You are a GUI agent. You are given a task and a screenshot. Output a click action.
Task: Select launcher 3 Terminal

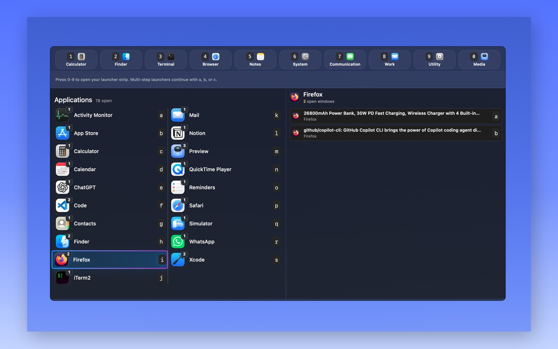click(x=166, y=60)
